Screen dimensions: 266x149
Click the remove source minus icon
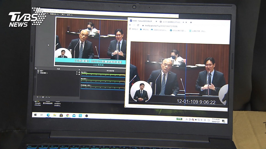click(x=40, y=97)
